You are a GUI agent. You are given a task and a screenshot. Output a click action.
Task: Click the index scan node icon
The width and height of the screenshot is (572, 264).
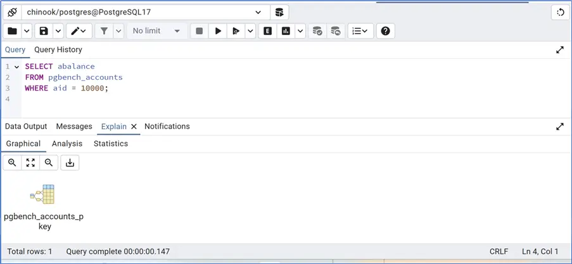tap(42, 194)
